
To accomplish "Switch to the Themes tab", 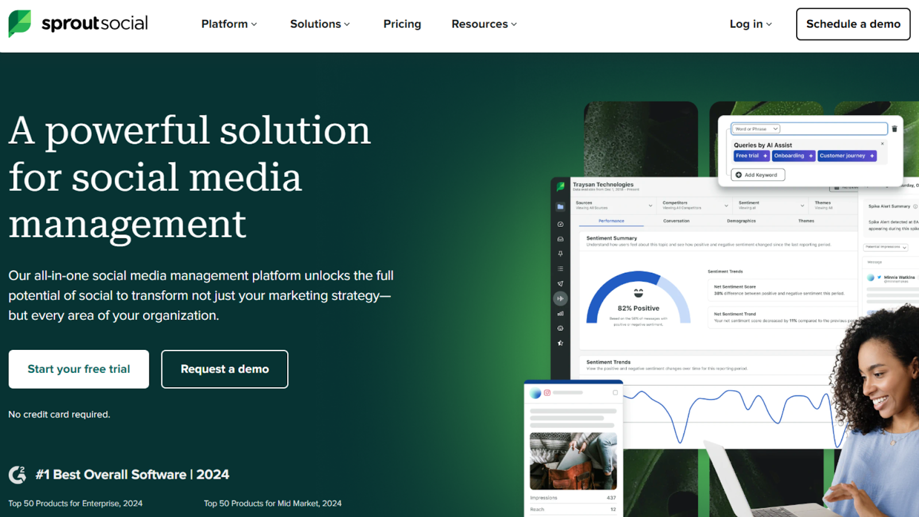I will pos(806,221).
